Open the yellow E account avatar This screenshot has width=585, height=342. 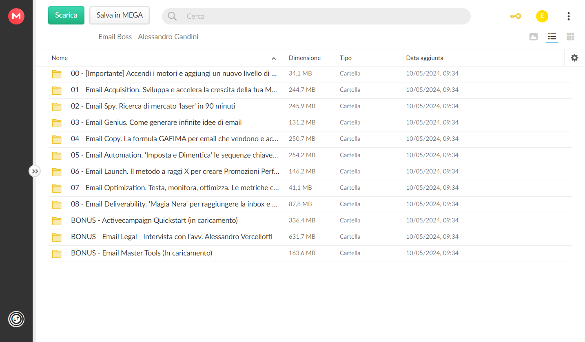pos(542,16)
